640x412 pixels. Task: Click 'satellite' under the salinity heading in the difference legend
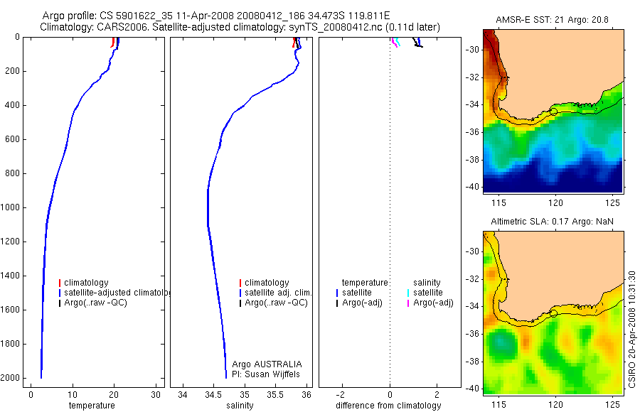click(428, 293)
